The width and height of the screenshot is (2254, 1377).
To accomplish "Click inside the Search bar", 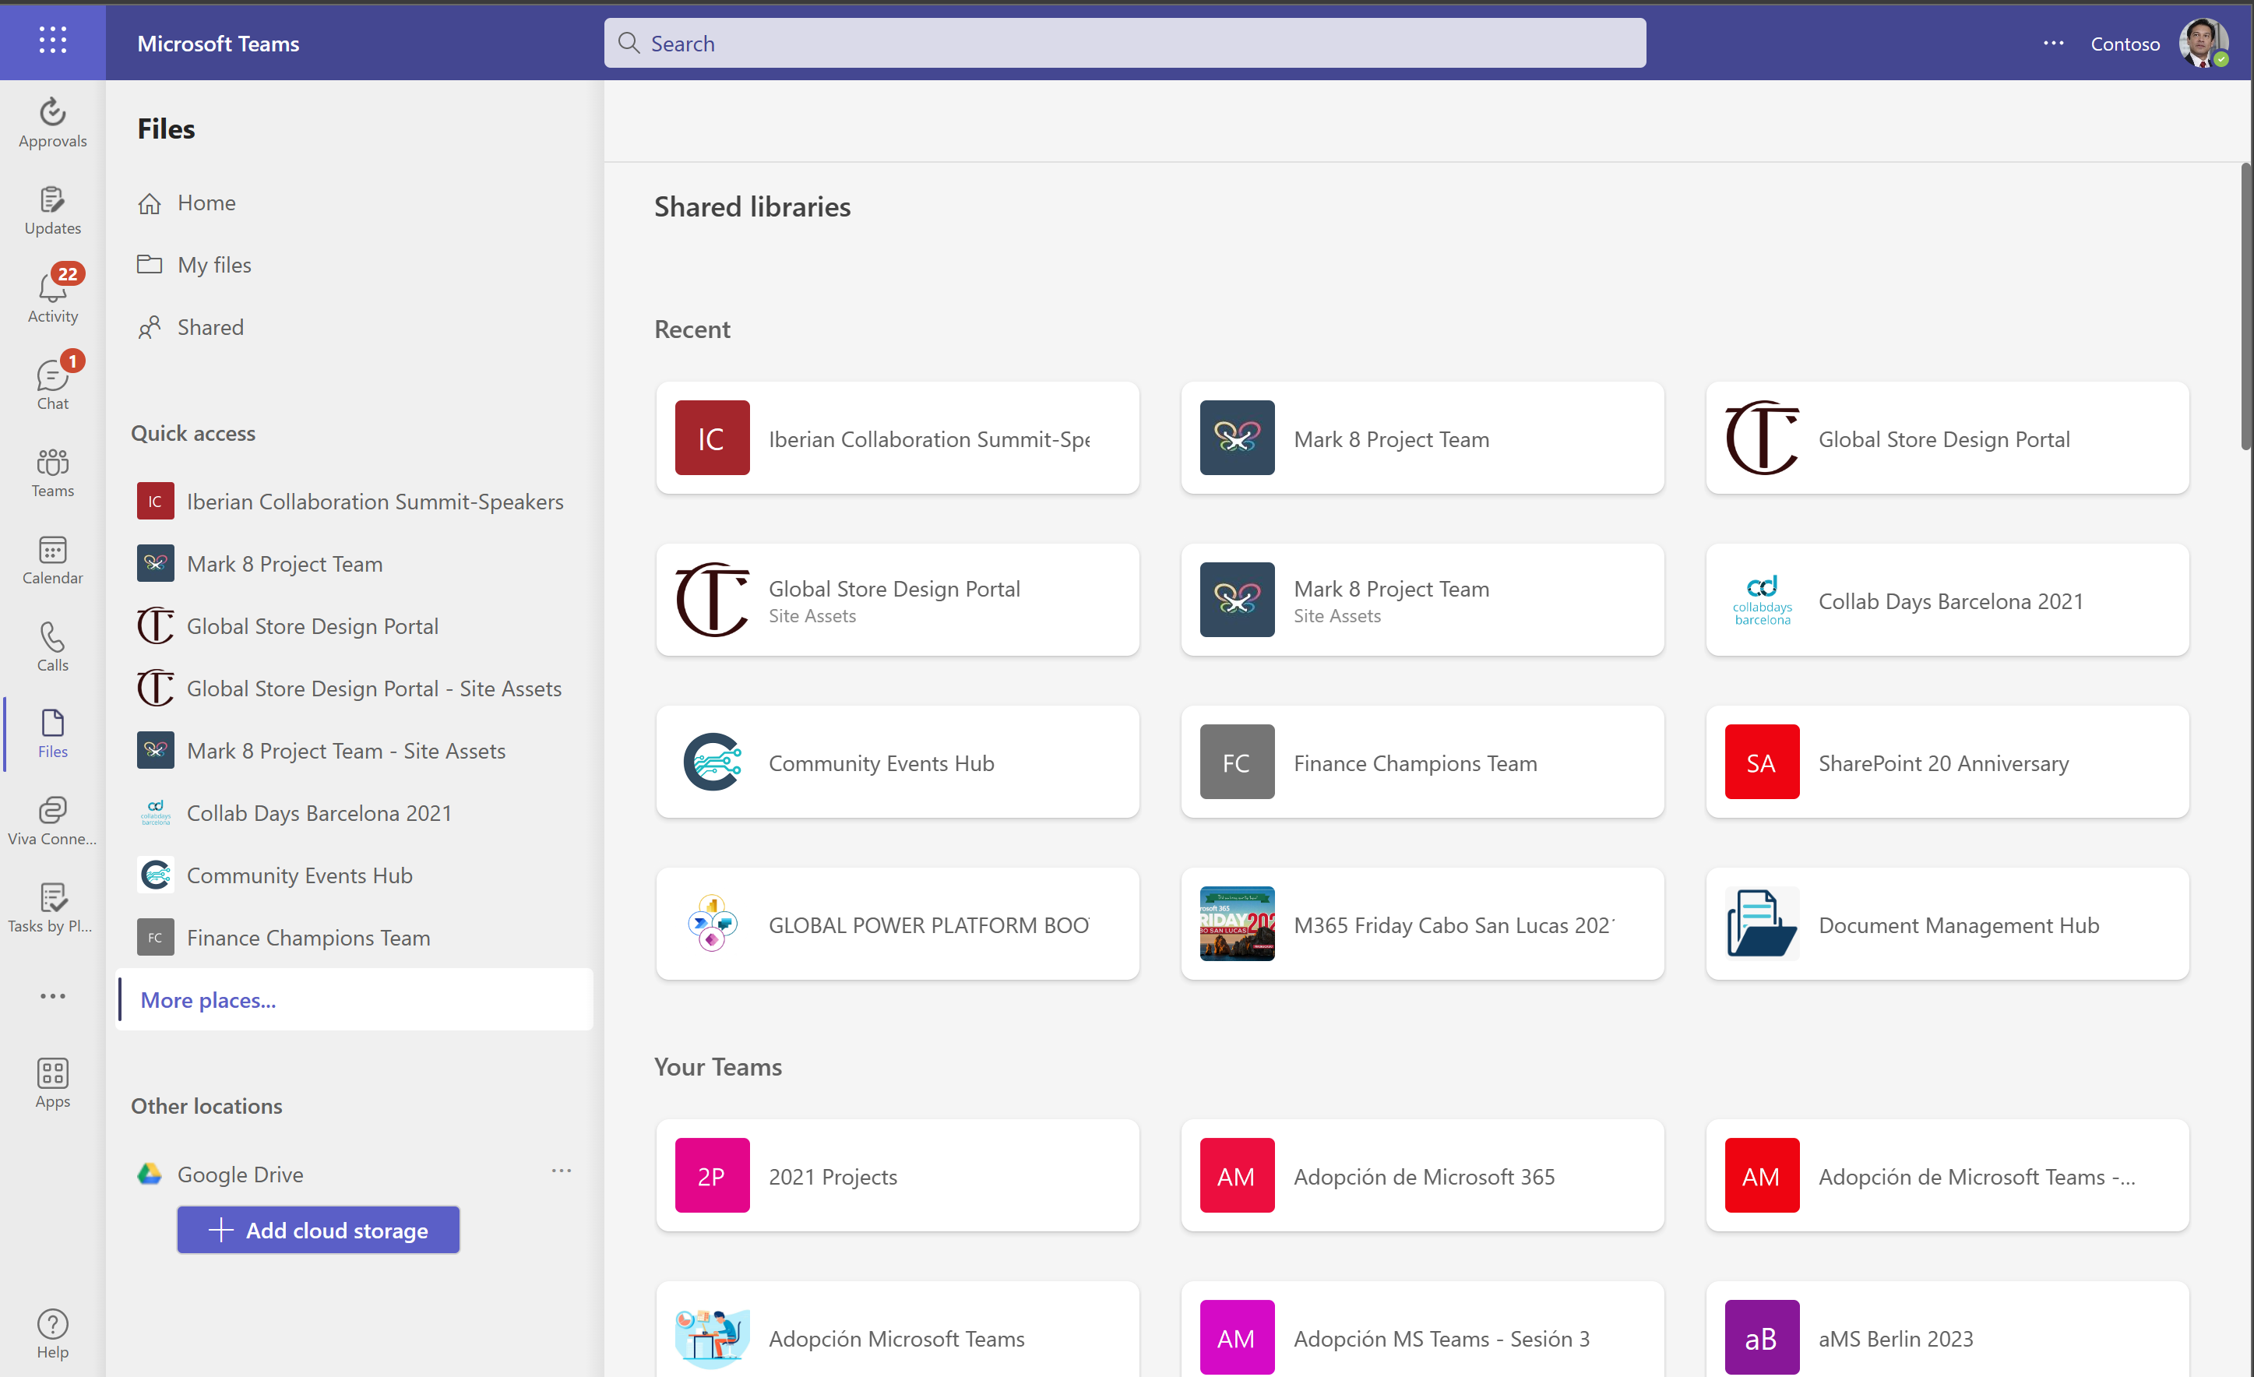I will click(1124, 42).
